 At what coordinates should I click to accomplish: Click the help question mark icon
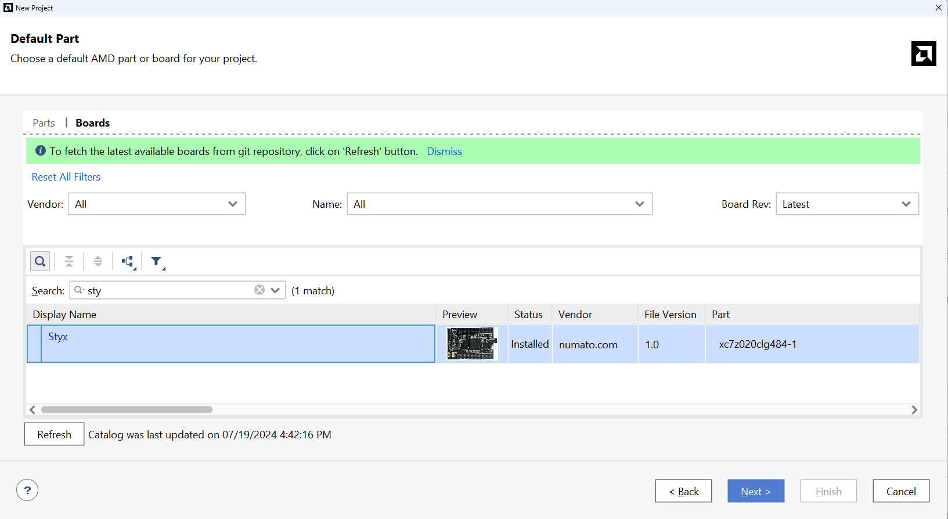coord(27,490)
